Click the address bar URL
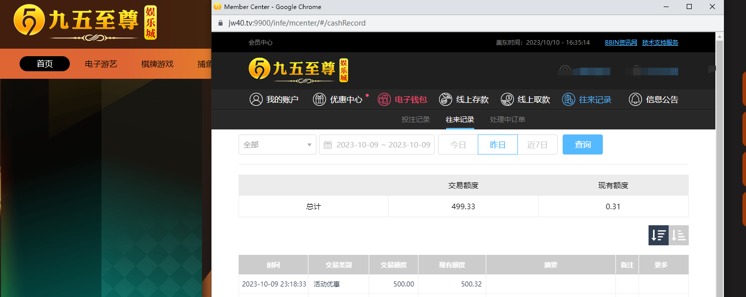The height and width of the screenshot is (297, 746). tap(297, 23)
